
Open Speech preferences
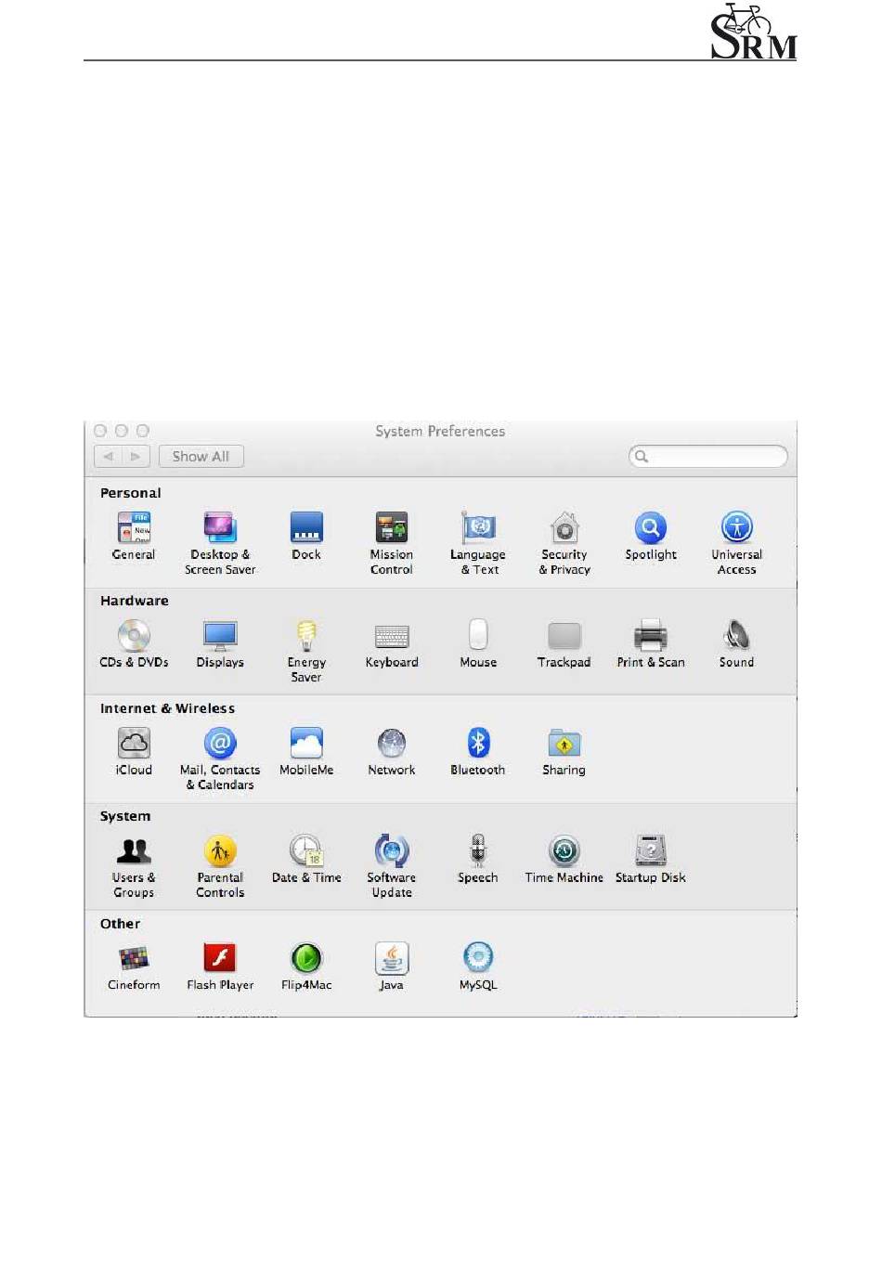pyautogui.click(x=478, y=859)
